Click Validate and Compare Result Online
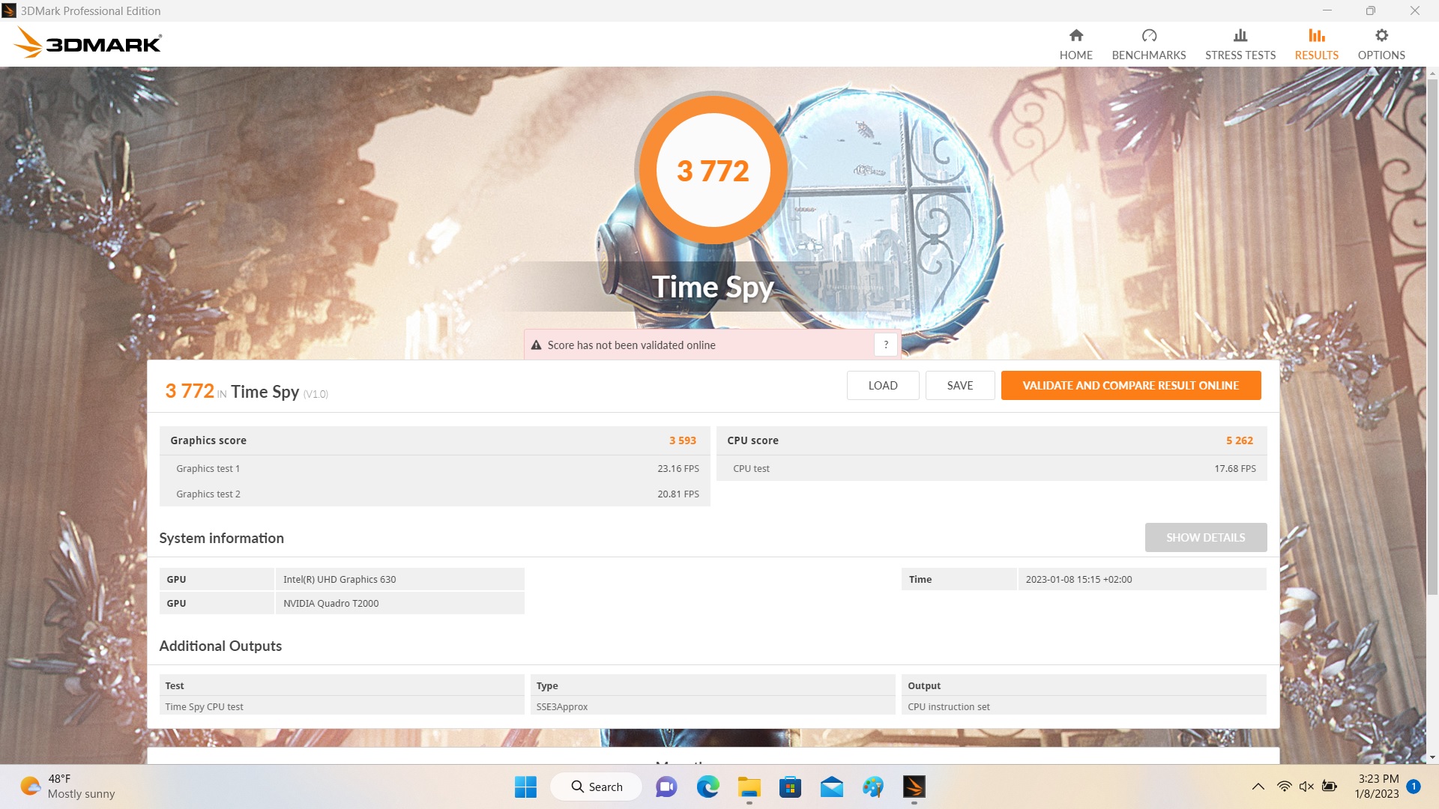 [1130, 385]
